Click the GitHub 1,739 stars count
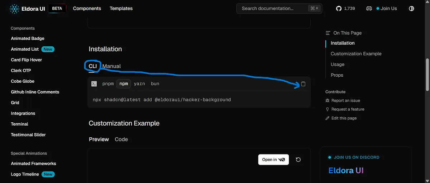The width and height of the screenshot is (430, 183). tap(349, 9)
